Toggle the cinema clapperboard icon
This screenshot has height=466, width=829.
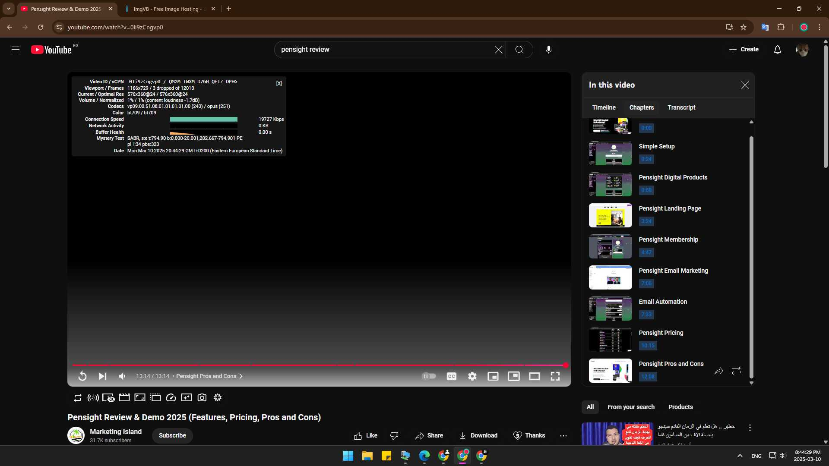pos(124,398)
